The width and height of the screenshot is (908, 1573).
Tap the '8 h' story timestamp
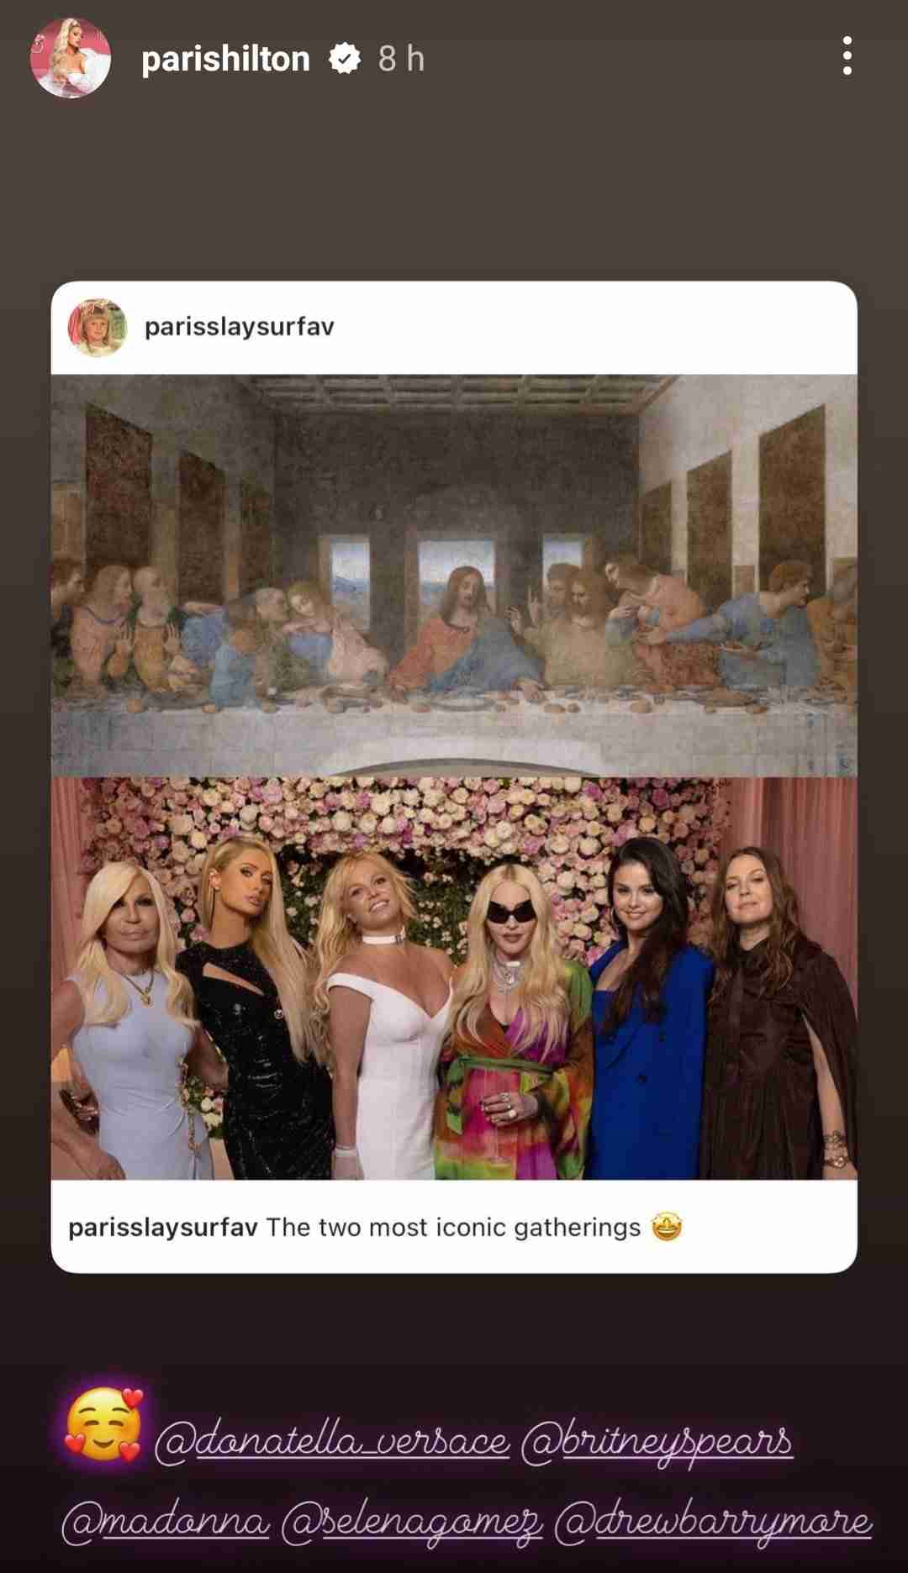[x=401, y=59]
